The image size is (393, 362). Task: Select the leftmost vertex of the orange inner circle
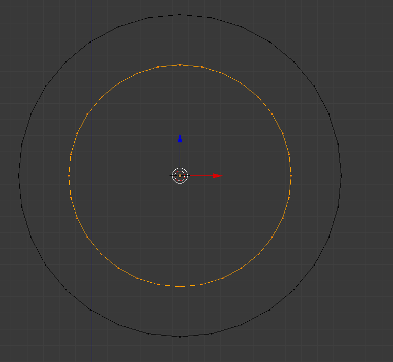(x=69, y=176)
